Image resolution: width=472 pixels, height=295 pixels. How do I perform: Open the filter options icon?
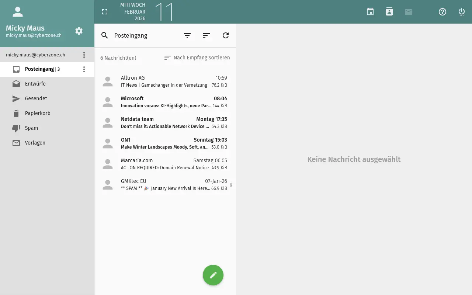pos(187,35)
